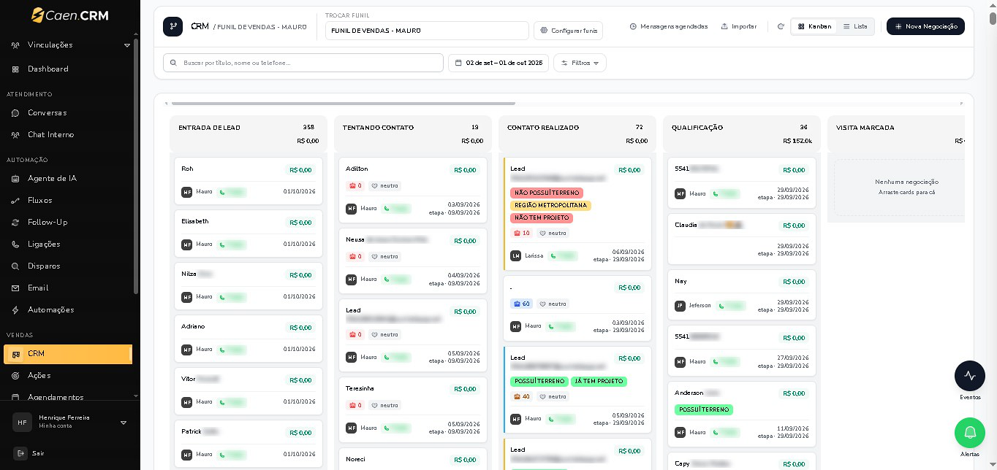The width and height of the screenshot is (997, 470).
Task: Click Configurar funis button
Action: 569,31
